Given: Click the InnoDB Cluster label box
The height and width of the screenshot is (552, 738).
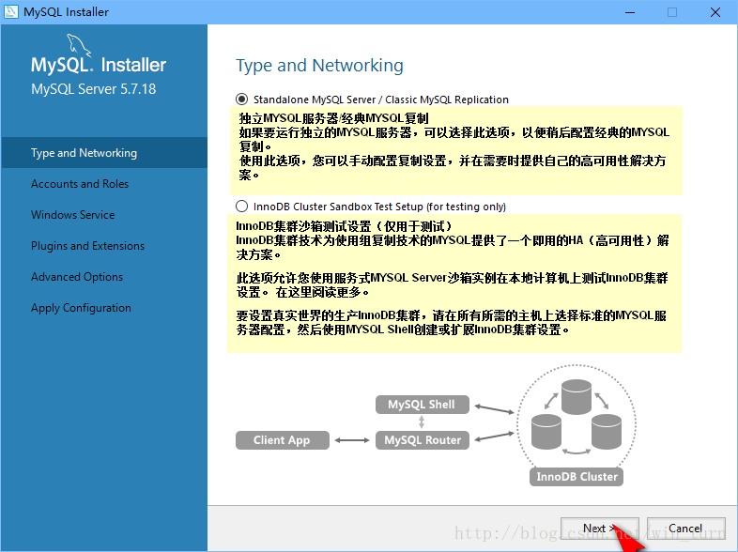Looking at the screenshot, I should click(x=577, y=477).
